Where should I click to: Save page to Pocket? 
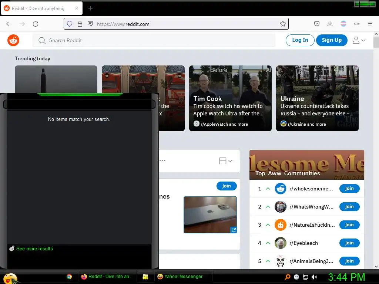tap(317, 24)
